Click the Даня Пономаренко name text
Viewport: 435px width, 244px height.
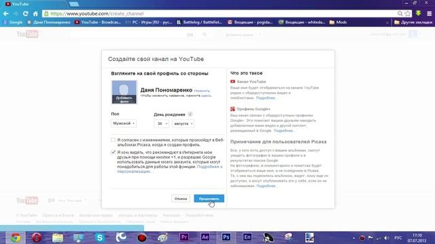166,90
